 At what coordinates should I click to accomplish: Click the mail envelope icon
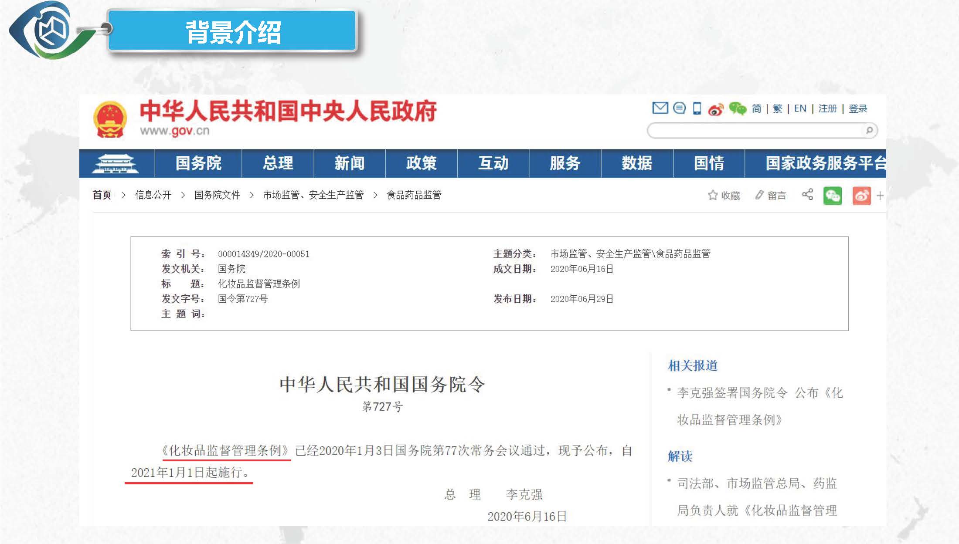coord(660,108)
